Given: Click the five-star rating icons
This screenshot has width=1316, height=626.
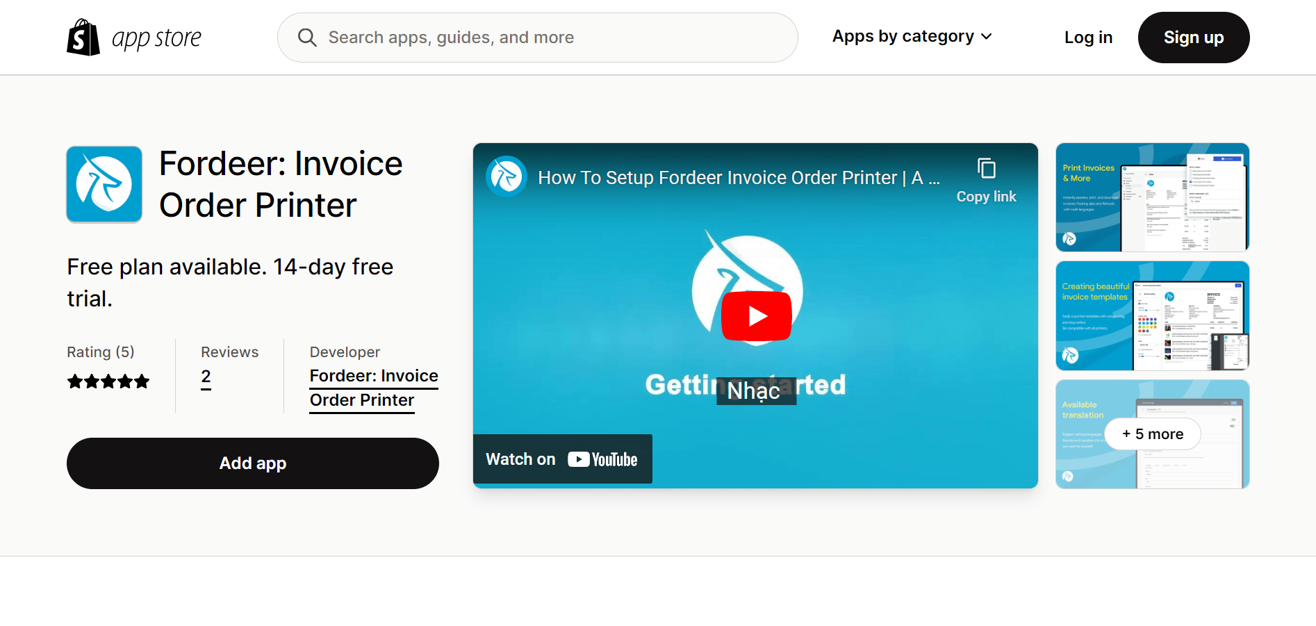Looking at the screenshot, I should (108, 381).
